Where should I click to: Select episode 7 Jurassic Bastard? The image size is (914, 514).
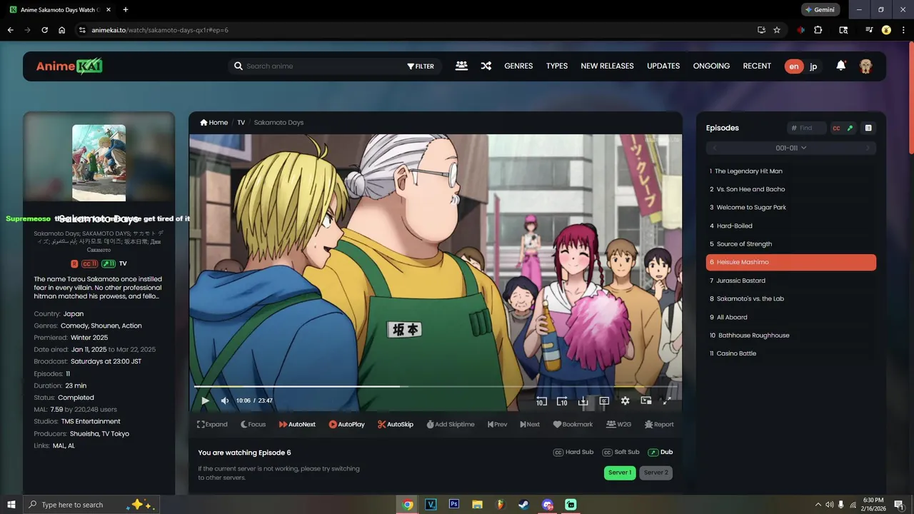pos(791,281)
